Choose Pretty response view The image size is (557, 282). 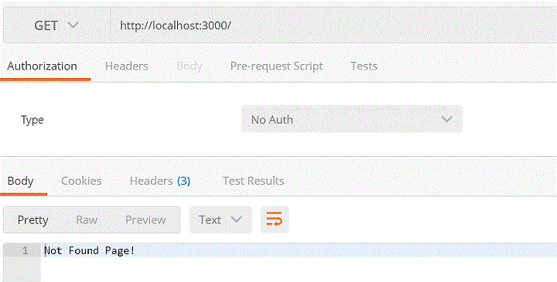pos(32,220)
